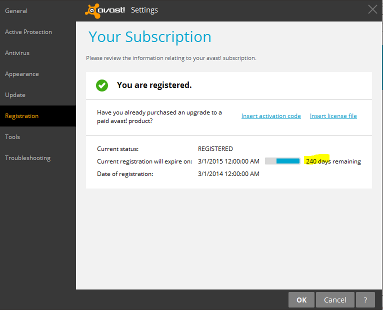Click 'Please review the information' description text
Viewport: 383px width, 310px height.
171,58
